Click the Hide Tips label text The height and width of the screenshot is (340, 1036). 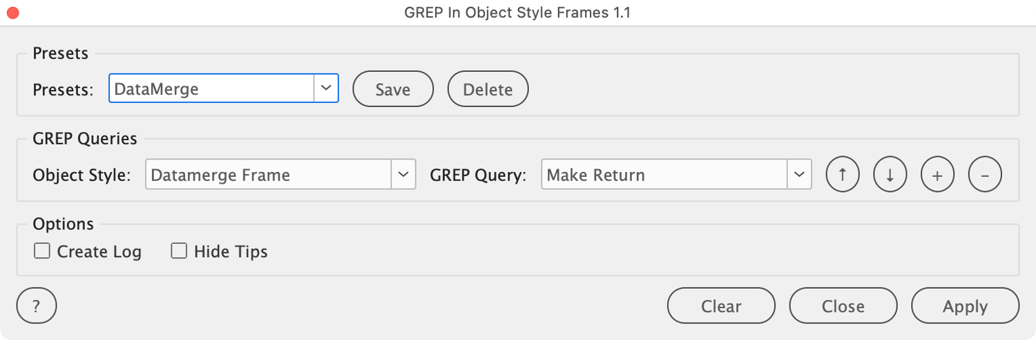click(x=231, y=252)
